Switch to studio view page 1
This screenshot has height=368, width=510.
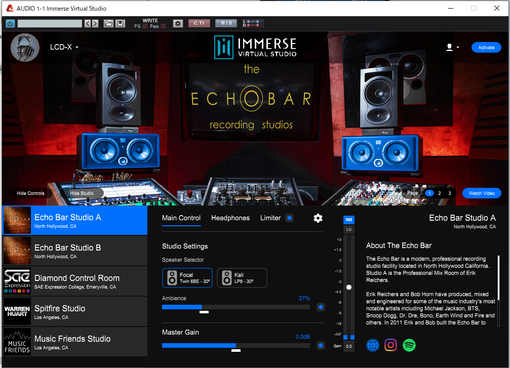(429, 193)
